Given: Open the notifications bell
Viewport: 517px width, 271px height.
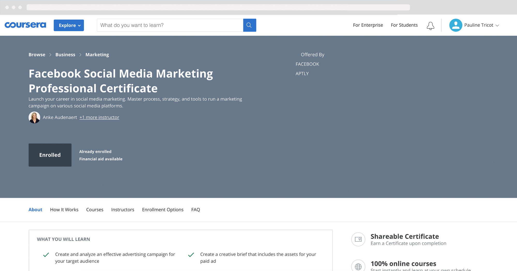Looking at the screenshot, I should click(x=430, y=25).
